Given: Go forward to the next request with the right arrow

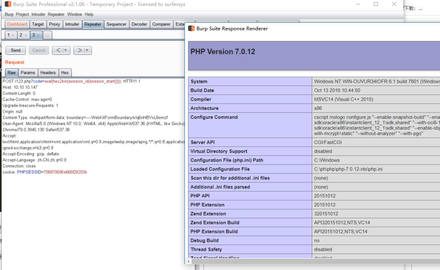Looking at the screenshot, I should 80,50.
